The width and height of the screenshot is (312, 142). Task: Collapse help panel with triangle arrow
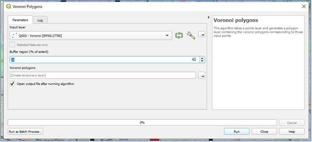coord(209,17)
